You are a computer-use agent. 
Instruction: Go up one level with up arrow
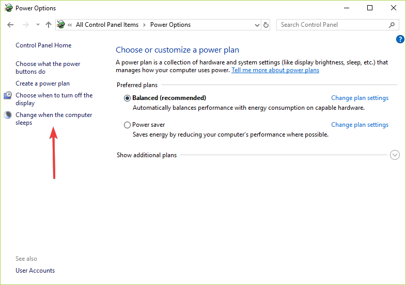point(49,25)
